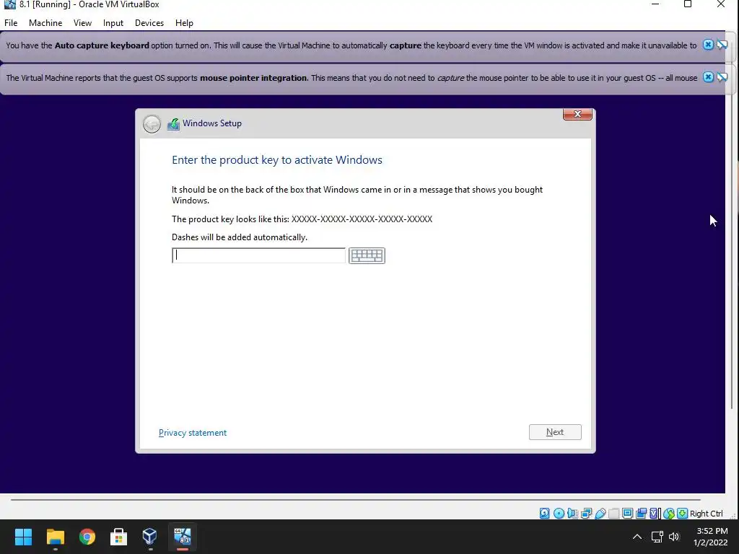This screenshot has height=554, width=739.
Task: Suppress future Auto capture keyboard messages
Action: coord(722,45)
